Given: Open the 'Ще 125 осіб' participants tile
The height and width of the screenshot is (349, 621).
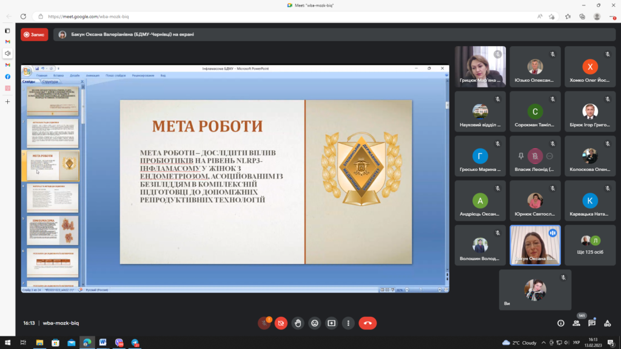Looking at the screenshot, I should click(x=589, y=245).
